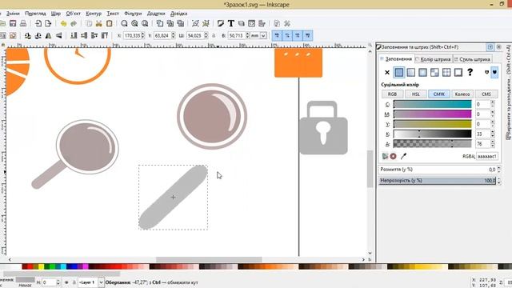This screenshot has height=288, width=512.
Task: Toggle layer lock icon in status bar
Action: click(x=74, y=282)
